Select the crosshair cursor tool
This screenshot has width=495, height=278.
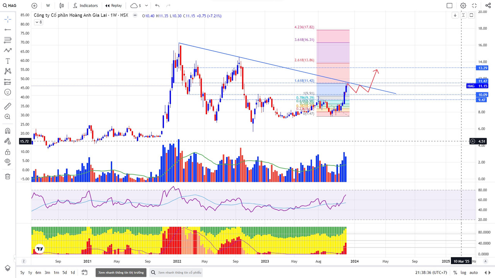click(x=7, y=19)
